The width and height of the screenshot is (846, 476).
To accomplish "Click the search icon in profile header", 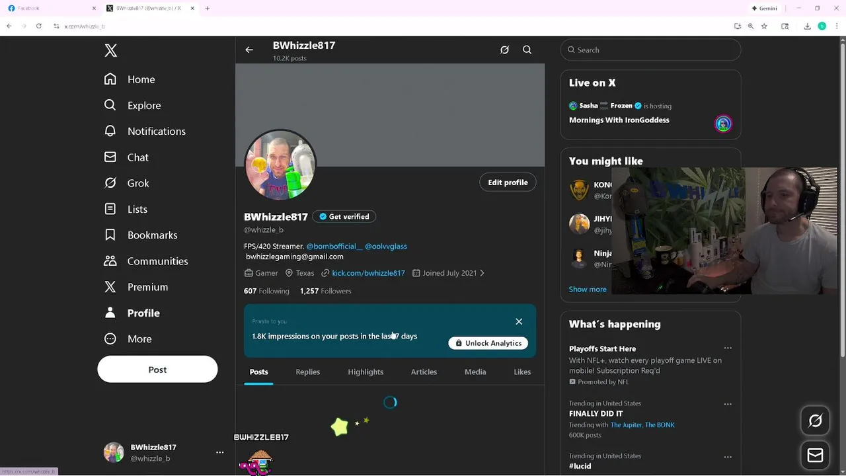I will pyautogui.click(x=527, y=50).
